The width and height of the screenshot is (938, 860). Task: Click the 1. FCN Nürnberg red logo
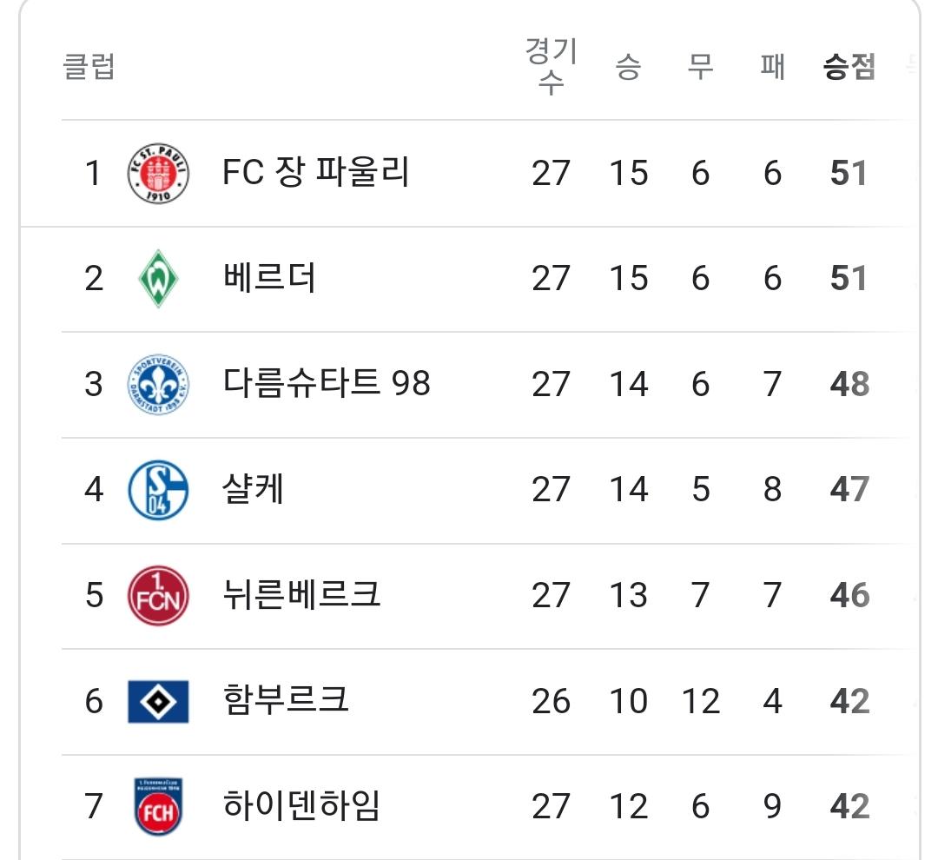[159, 595]
